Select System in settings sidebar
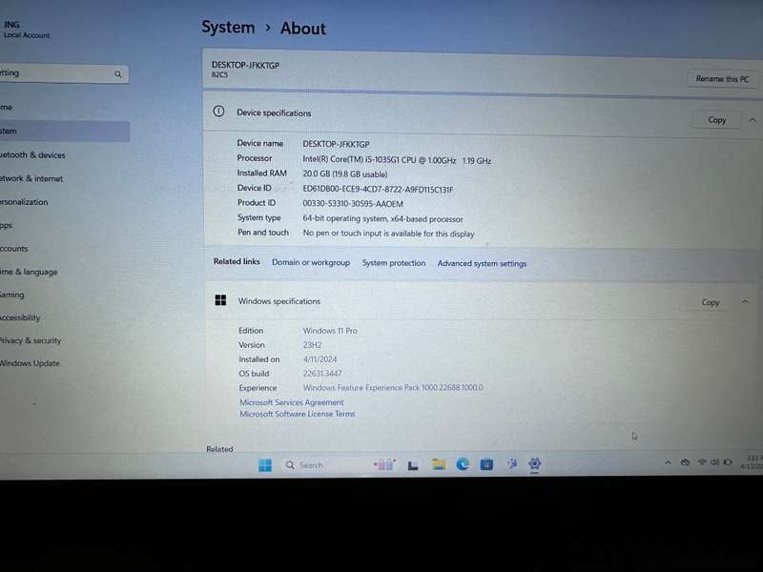This screenshot has height=572, width=763. pos(64,131)
